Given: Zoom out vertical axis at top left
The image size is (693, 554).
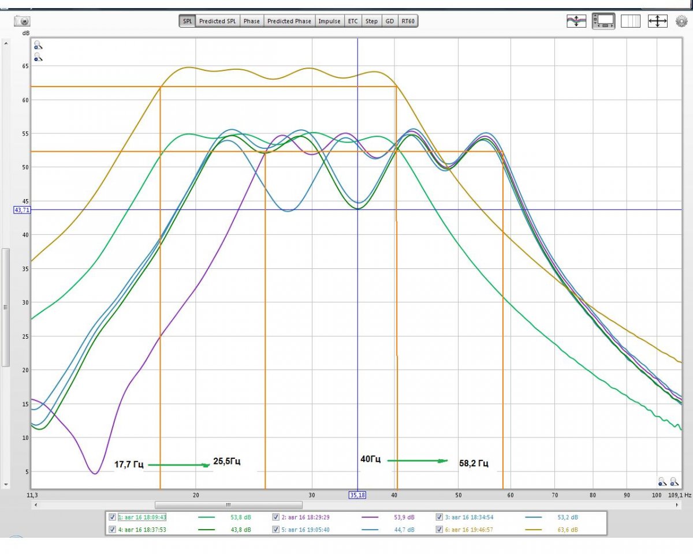Looking at the screenshot, I should [38, 57].
